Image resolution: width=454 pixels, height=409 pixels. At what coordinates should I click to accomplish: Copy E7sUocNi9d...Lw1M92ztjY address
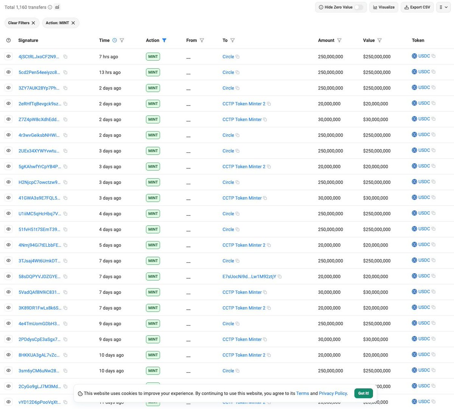(280, 277)
